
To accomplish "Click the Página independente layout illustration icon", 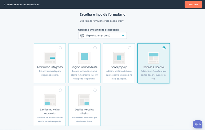I will tap(84, 58).
